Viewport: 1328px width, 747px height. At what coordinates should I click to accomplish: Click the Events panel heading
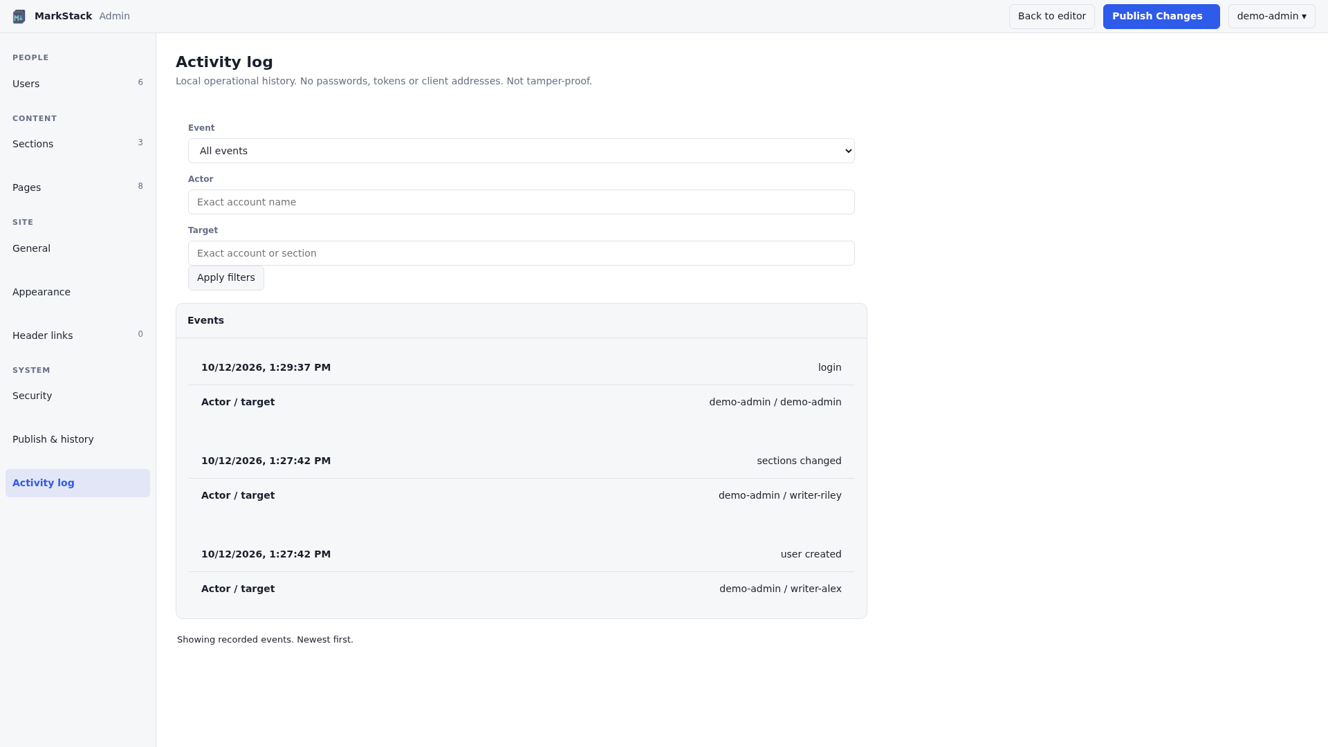click(205, 320)
